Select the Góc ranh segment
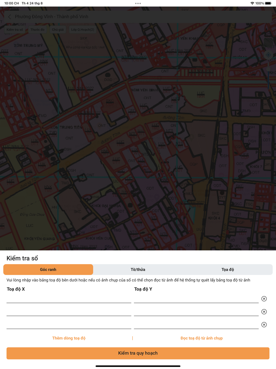This screenshot has width=276, height=369. (x=48, y=269)
